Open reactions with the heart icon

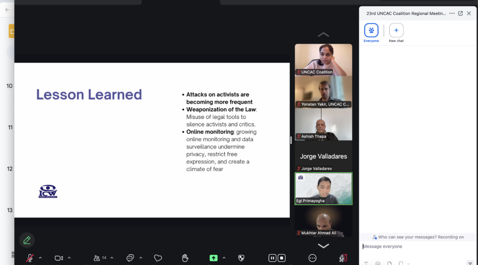pos(158,258)
